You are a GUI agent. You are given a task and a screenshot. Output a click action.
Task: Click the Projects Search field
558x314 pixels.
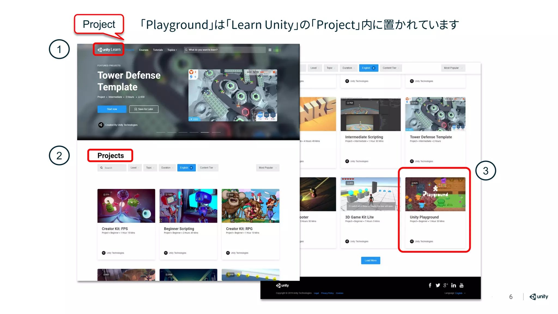pyautogui.click(x=112, y=168)
